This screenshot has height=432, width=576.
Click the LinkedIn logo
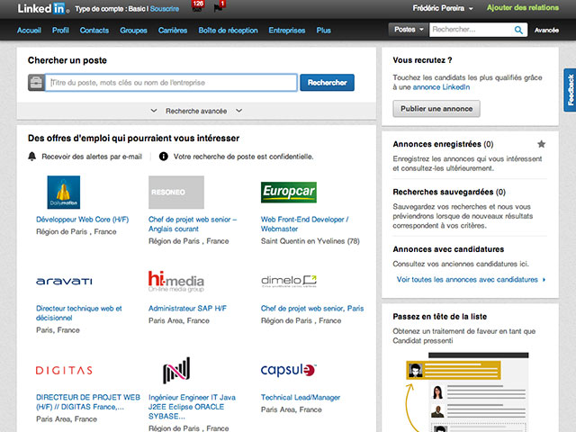pyautogui.click(x=43, y=8)
